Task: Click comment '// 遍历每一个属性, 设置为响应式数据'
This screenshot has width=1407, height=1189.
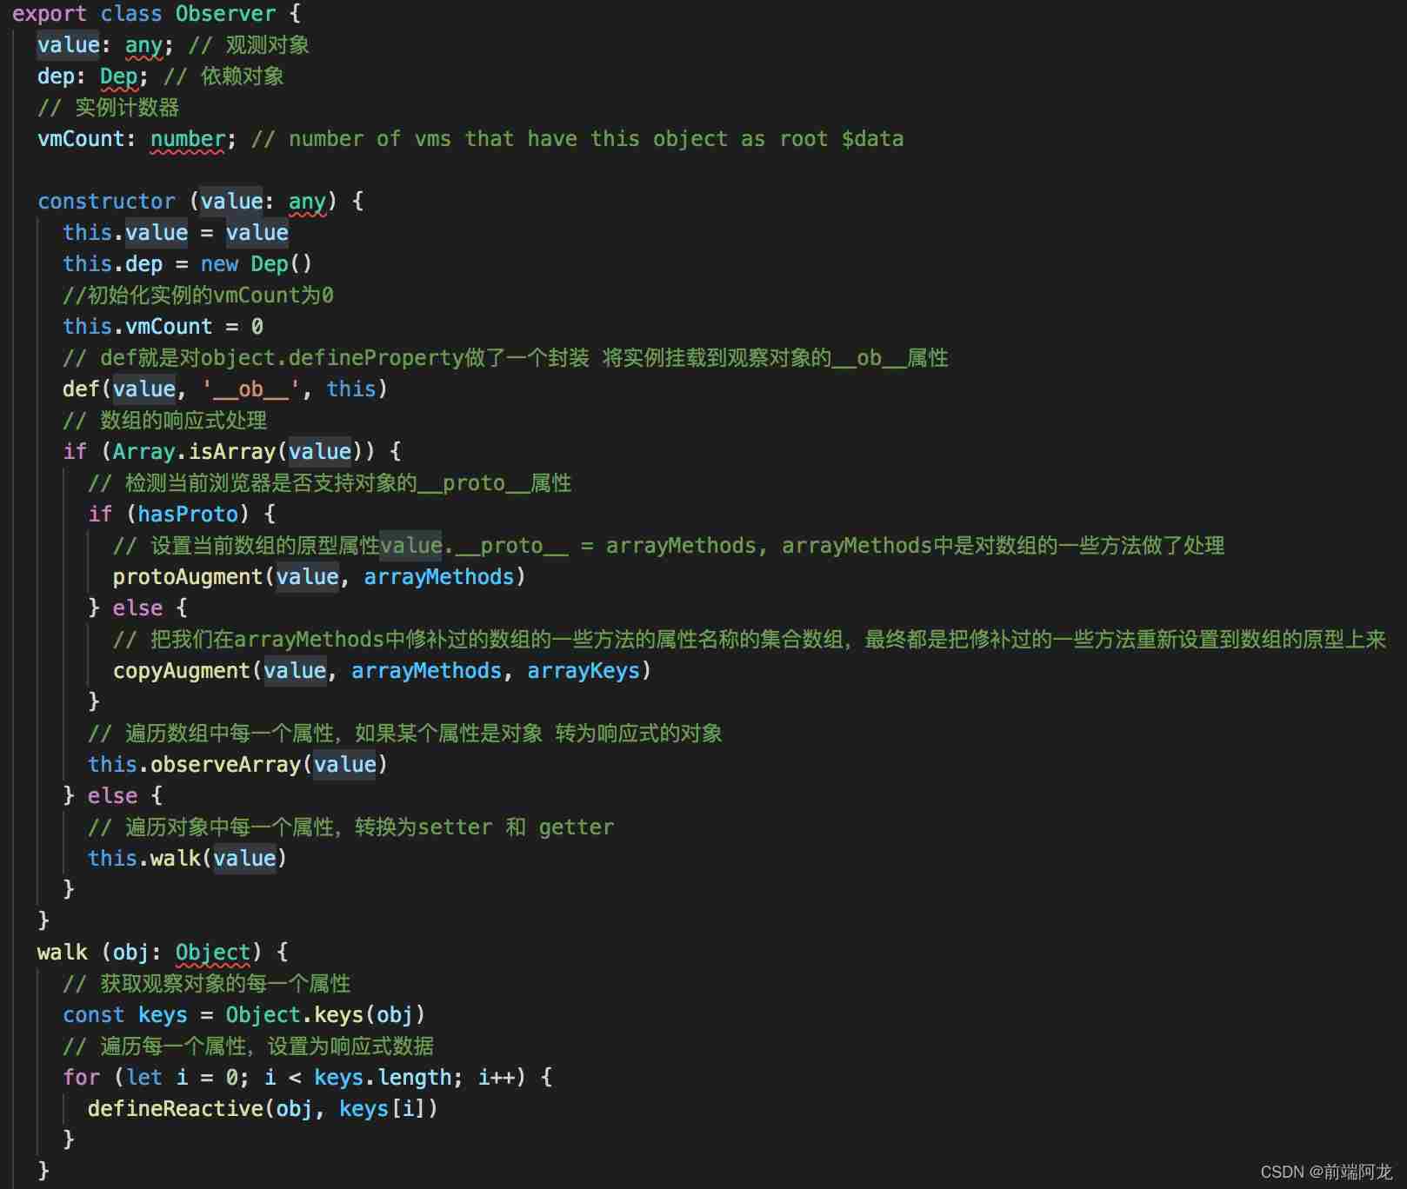Action: point(249,1046)
